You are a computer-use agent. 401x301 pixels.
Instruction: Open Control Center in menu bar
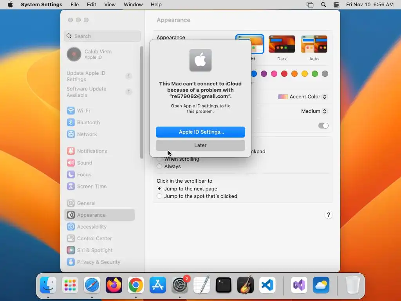[x=336, y=5]
